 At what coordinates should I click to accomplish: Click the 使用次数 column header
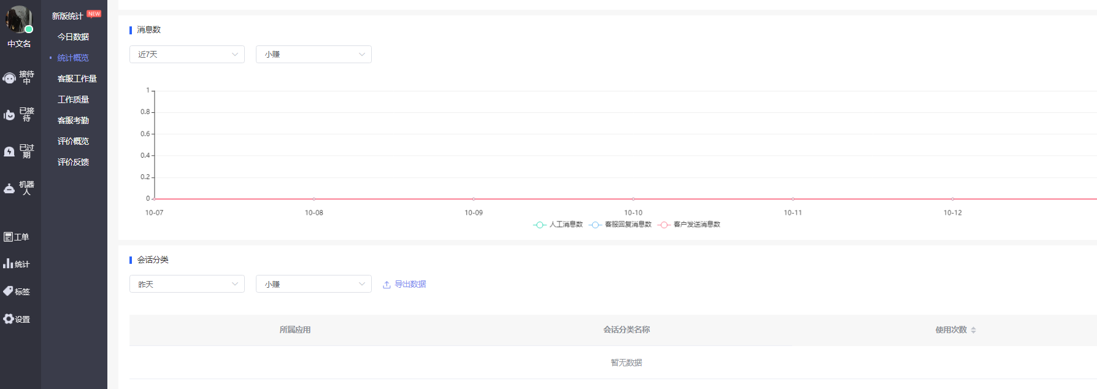point(951,330)
